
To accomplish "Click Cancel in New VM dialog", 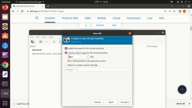I will click(97, 102).
